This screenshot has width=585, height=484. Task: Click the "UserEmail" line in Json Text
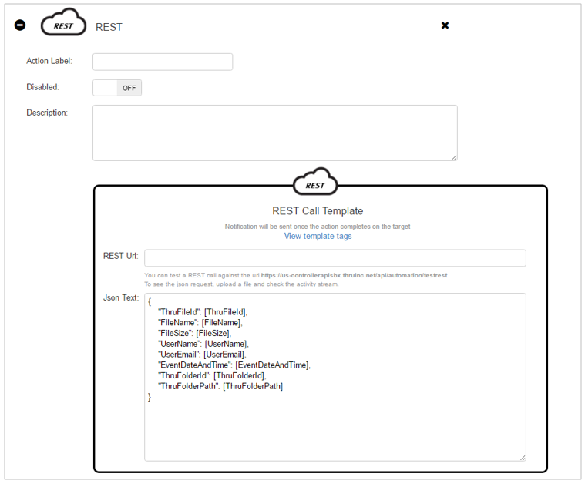pyautogui.click(x=202, y=355)
